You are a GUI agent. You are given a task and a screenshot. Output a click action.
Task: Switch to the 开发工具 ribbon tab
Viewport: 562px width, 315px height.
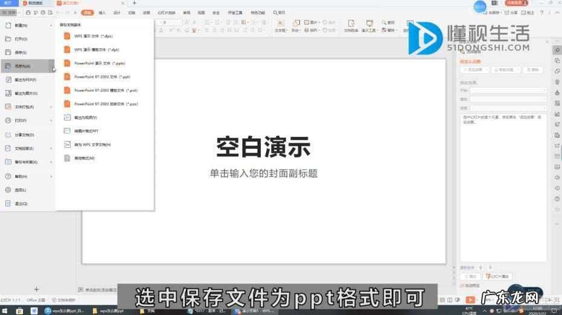235,13
